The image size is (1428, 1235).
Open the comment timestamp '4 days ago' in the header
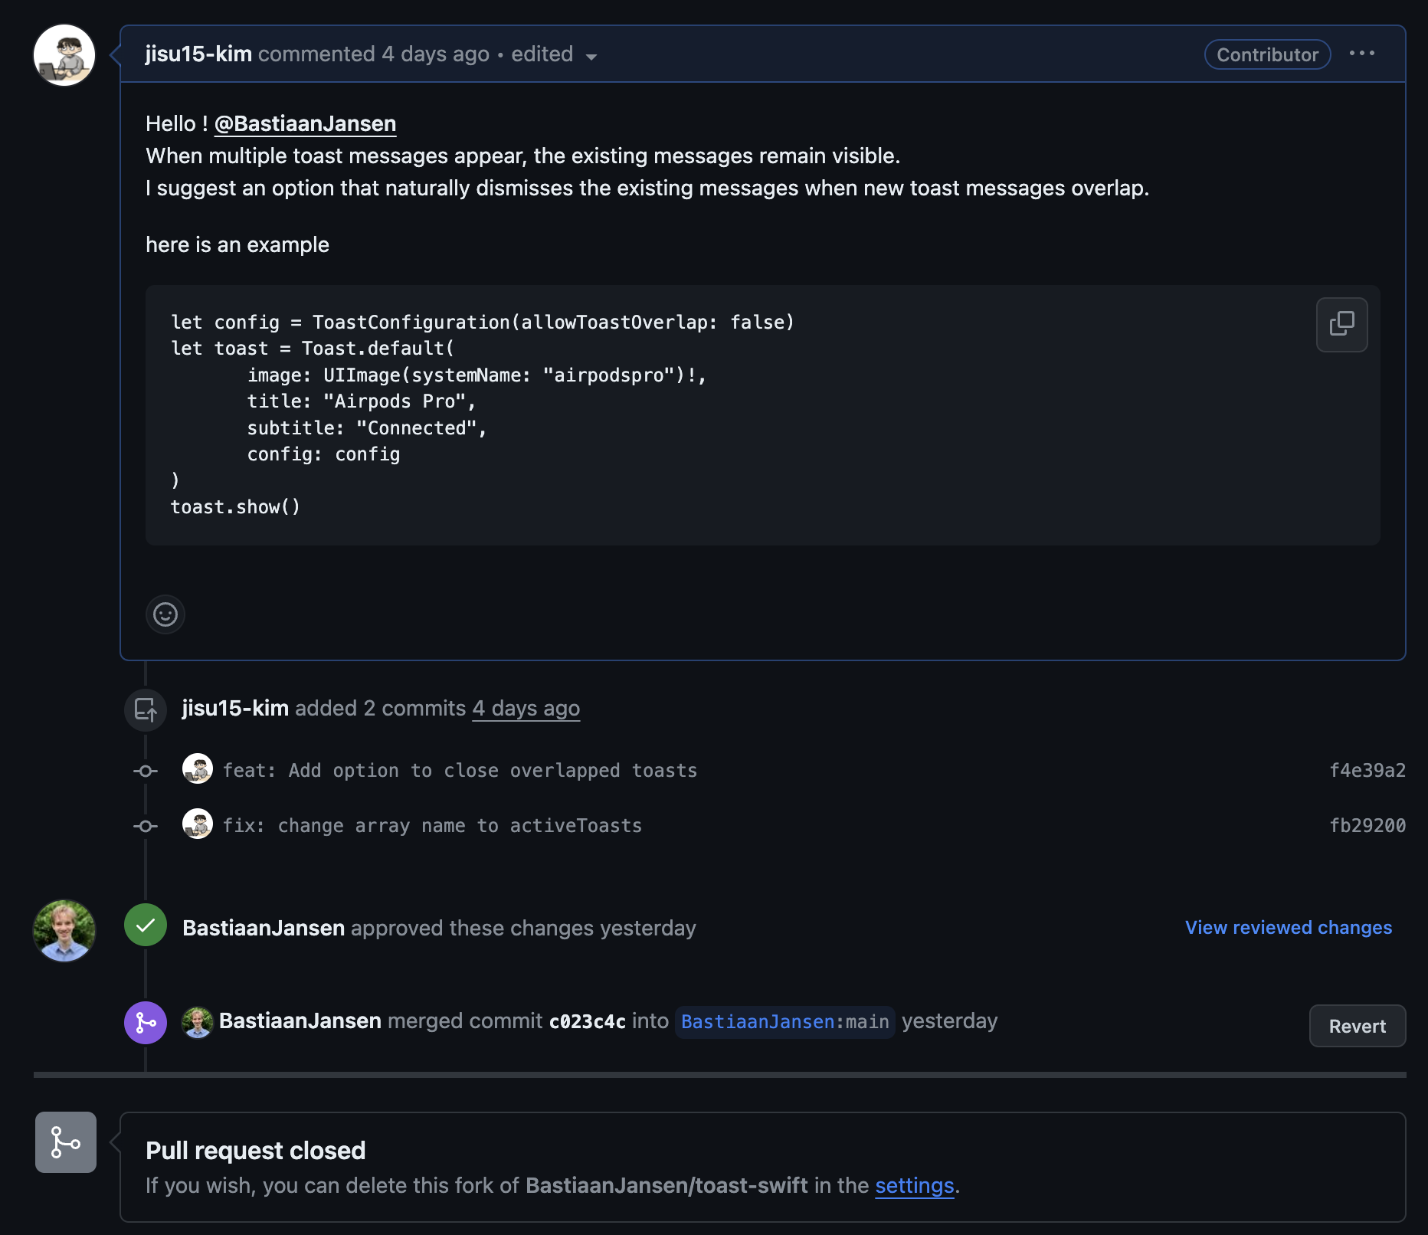coord(435,54)
